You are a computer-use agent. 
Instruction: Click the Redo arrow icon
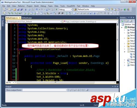coord(42,10)
